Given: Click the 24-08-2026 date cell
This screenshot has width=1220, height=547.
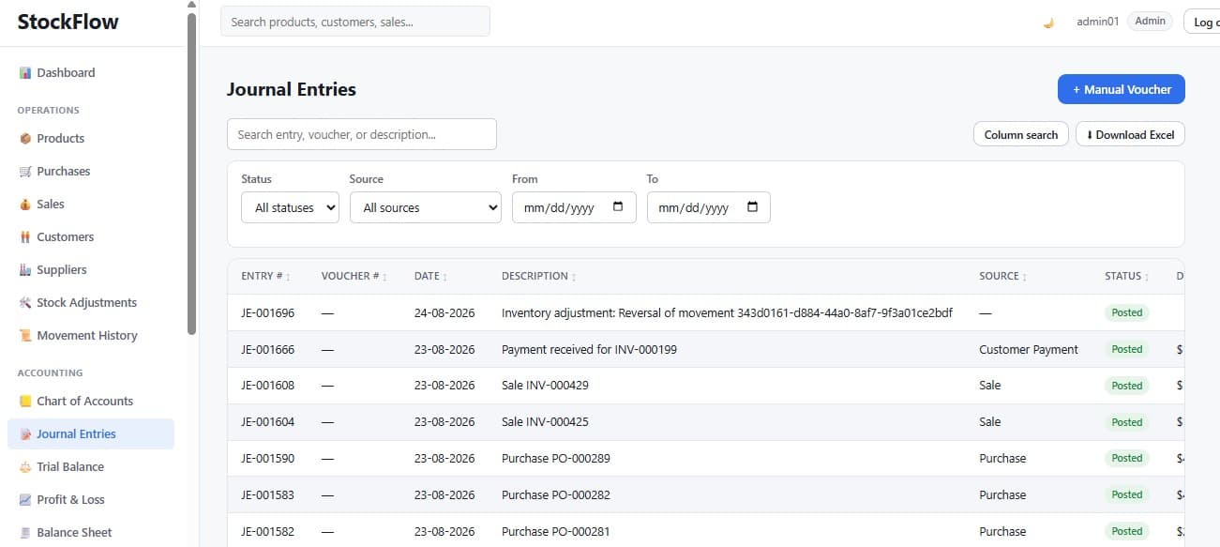Looking at the screenshot, I should 444,313.
